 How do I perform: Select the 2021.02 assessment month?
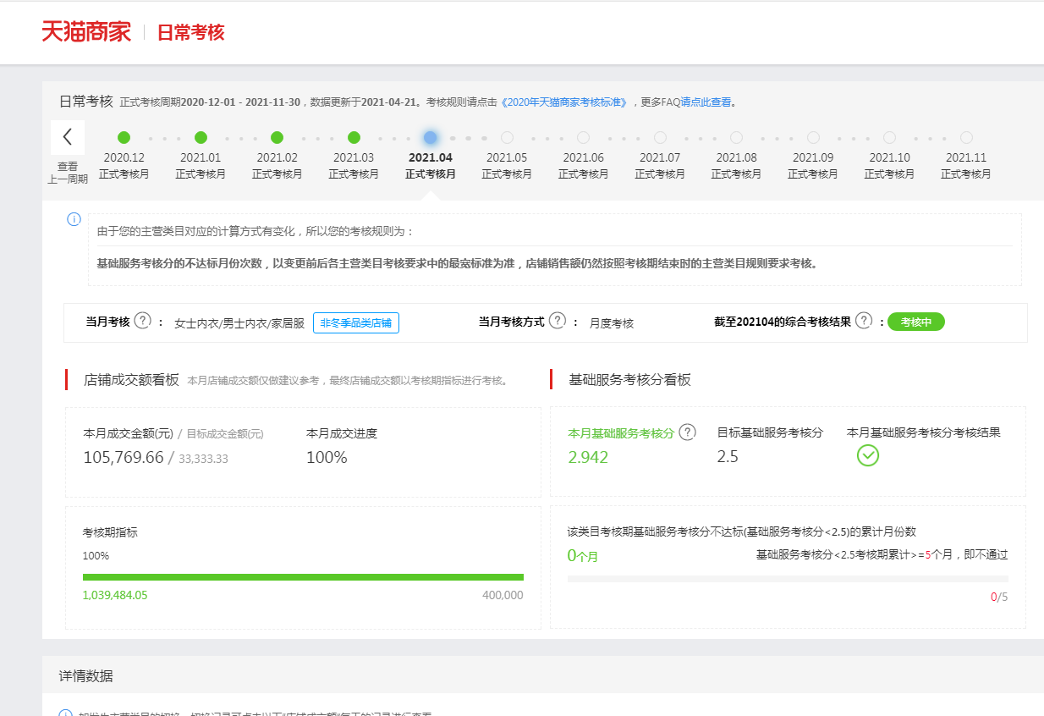[x=277, y=165]
